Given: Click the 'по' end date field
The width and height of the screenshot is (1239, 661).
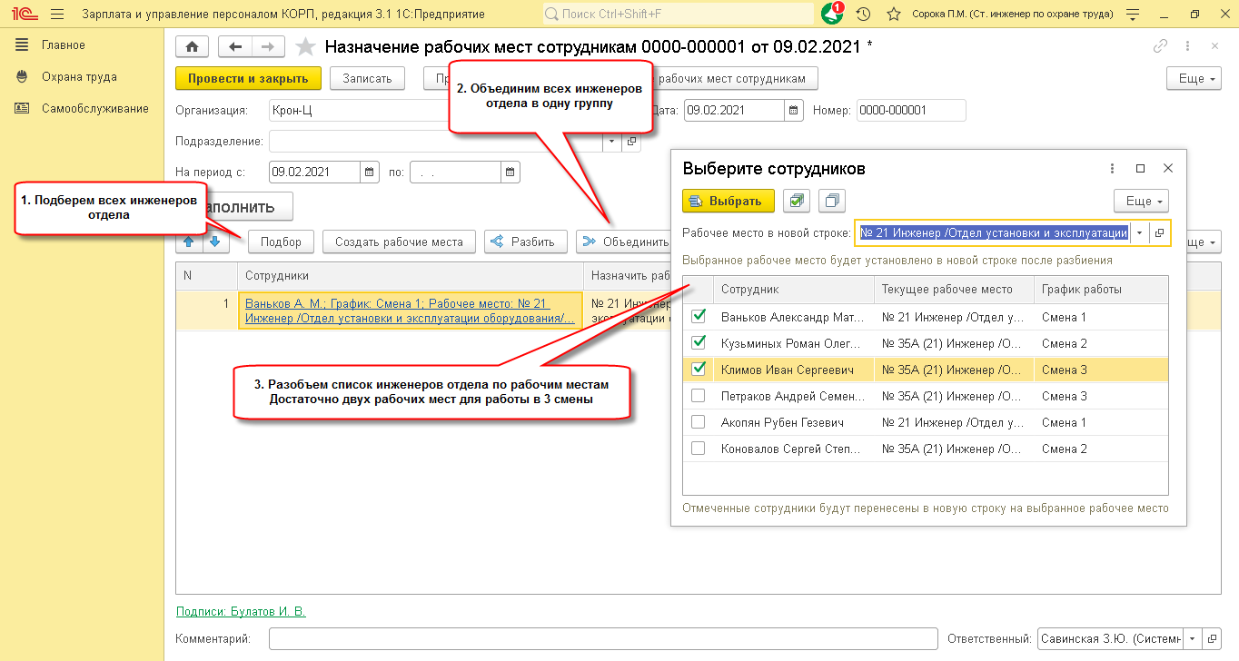Looking at the screenshot, I should coord(456,172).
